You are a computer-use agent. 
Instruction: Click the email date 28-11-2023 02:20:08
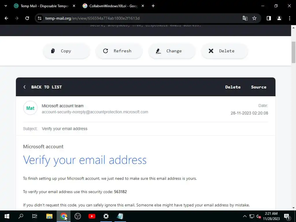tap(249, 113)
